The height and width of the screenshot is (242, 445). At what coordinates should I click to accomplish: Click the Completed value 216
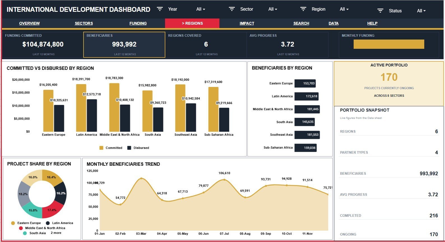pyautogui.click(x=434, y=216)
